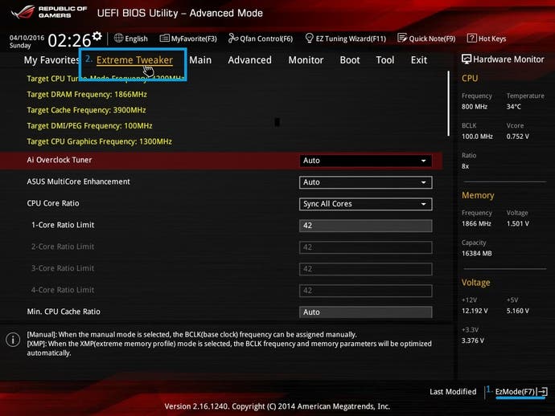Click the MyFavorite list icon
This screenshot has height=416, width=555.
165,39
